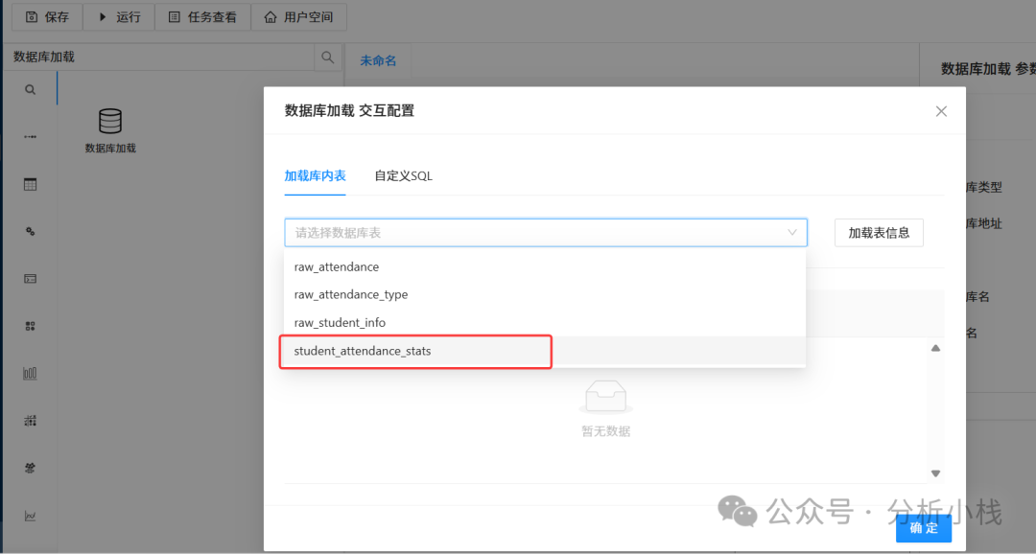Choose student_attendance_stats from dropdown list
The height and width of the screenshot is (554, 1036).
click(545, 351)
